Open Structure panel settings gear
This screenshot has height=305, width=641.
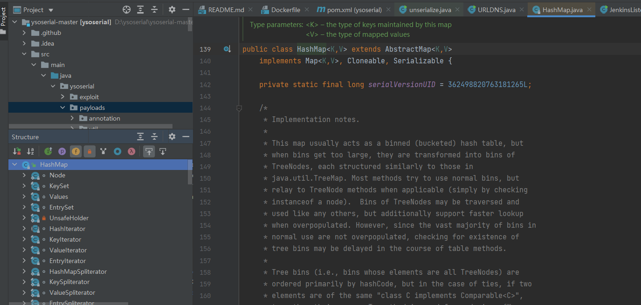click(172, 136)
